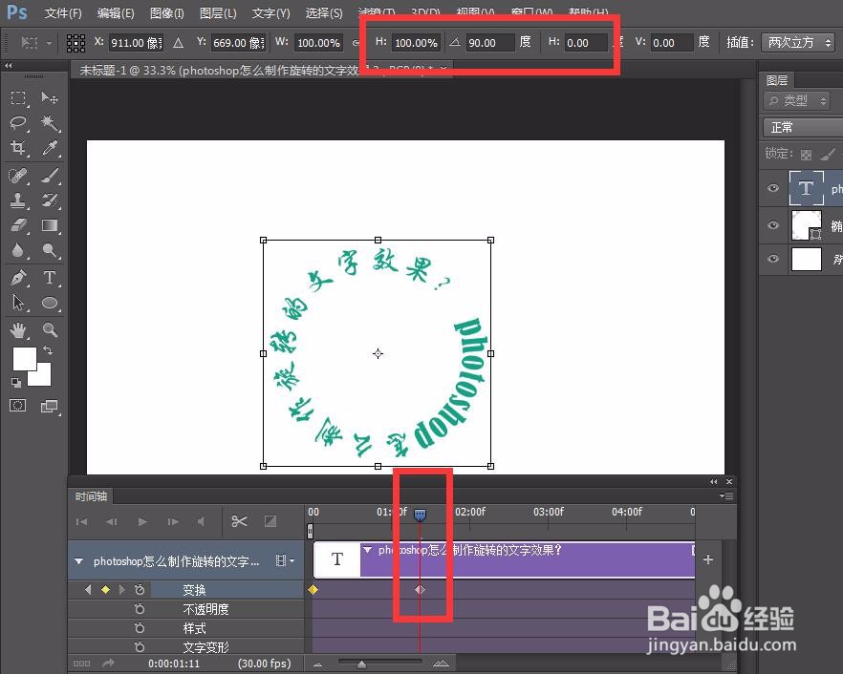Select the Healing Brush tool

18,176
